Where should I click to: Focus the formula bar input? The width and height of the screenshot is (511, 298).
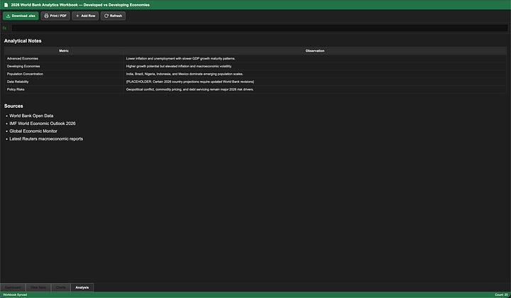pyautogui.click(x=260, y=28)
